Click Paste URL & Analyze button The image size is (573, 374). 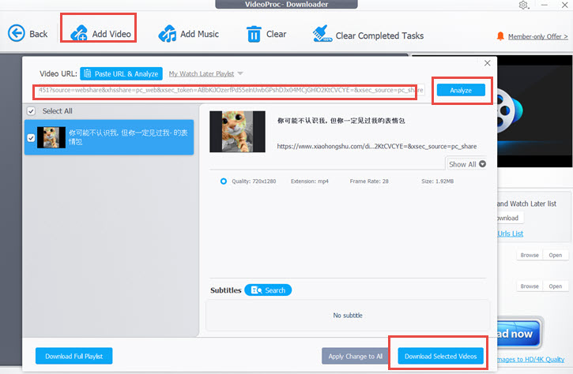click(x=122, y=73)
